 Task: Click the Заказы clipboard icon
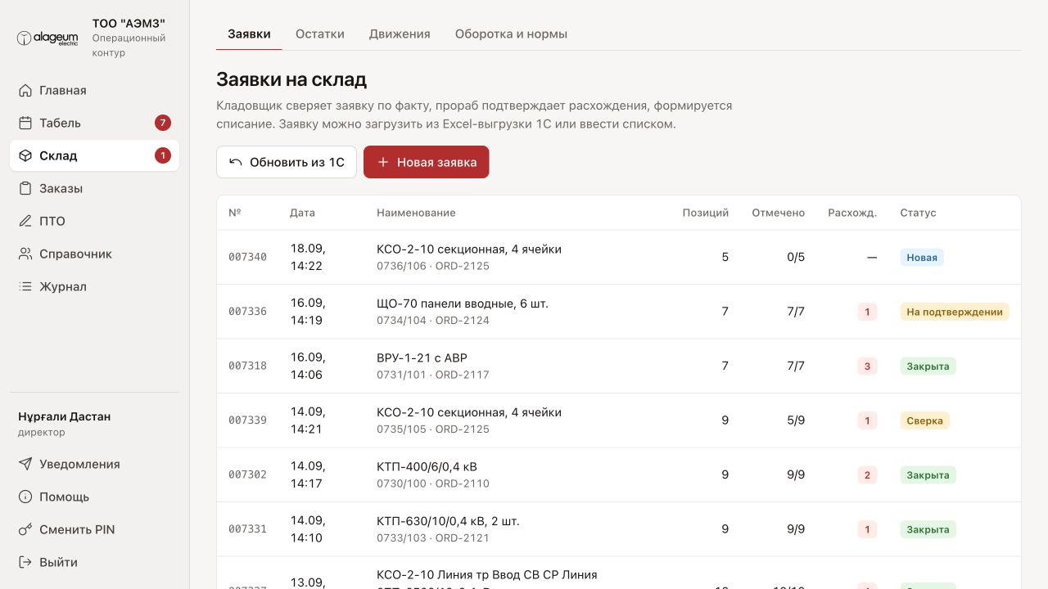[x=25, y=188]
